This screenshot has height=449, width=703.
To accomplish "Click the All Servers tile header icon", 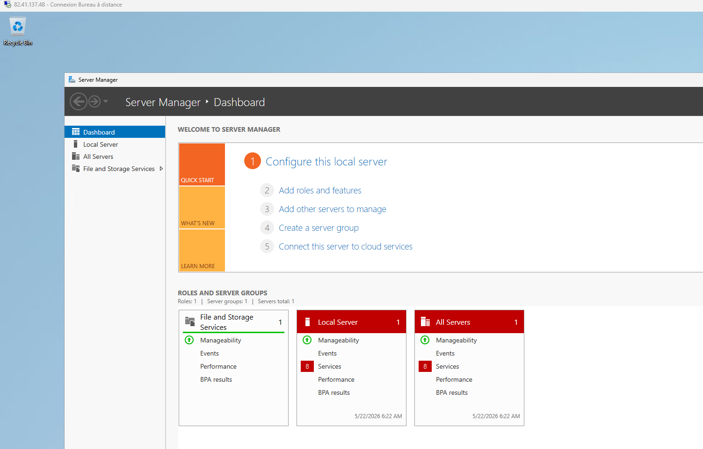I will [x=425, y=322].
